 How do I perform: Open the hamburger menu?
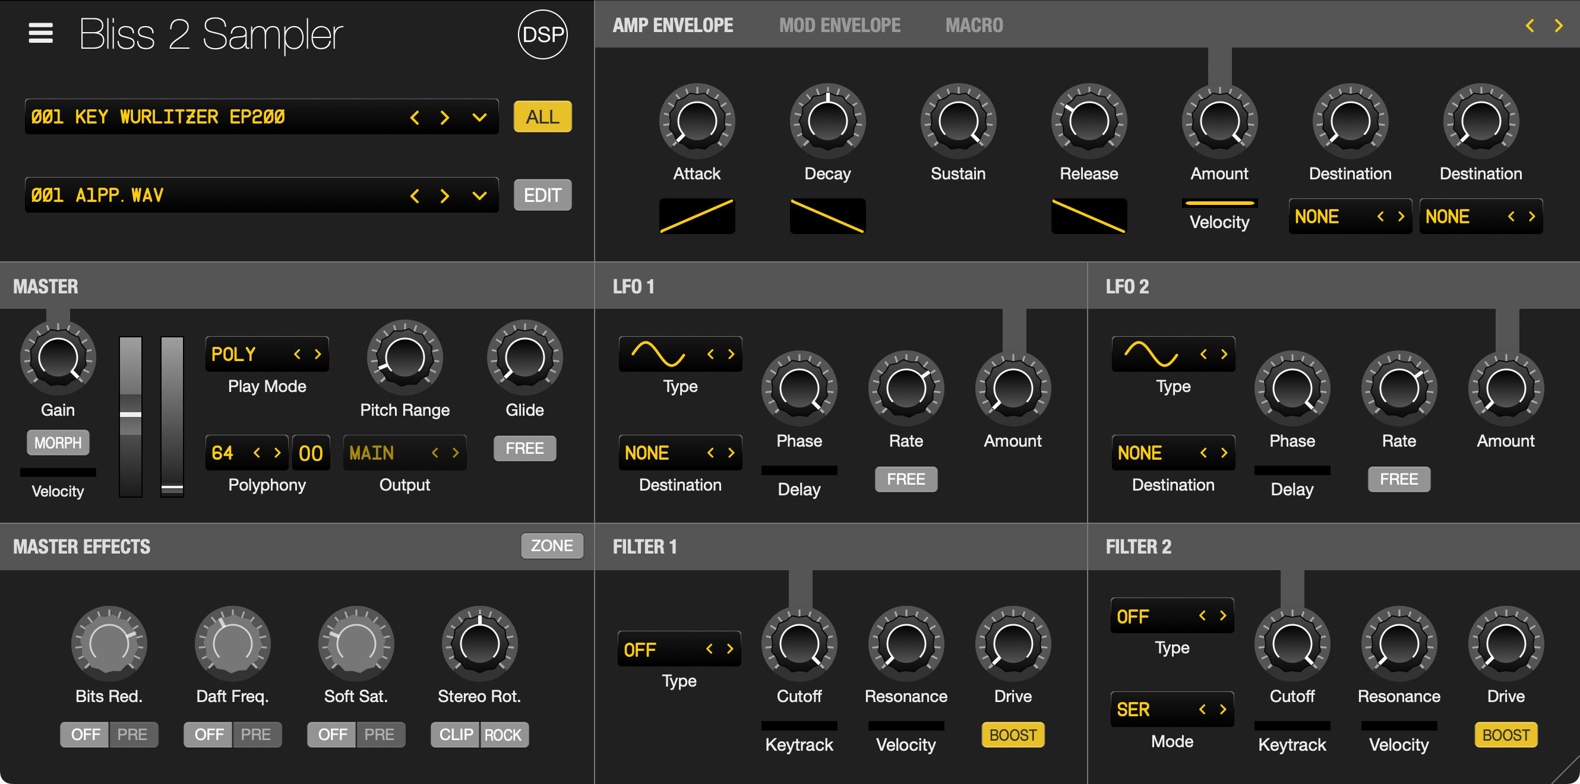(40, 33)
